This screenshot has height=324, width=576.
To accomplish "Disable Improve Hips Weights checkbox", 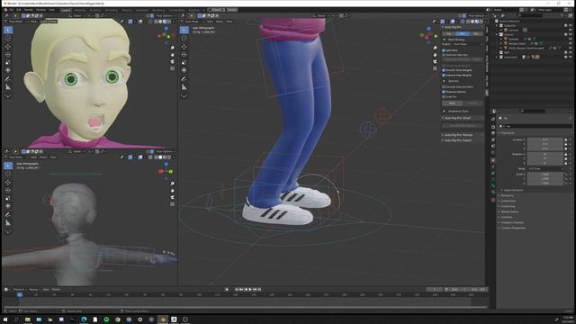I will pos(444,75).
